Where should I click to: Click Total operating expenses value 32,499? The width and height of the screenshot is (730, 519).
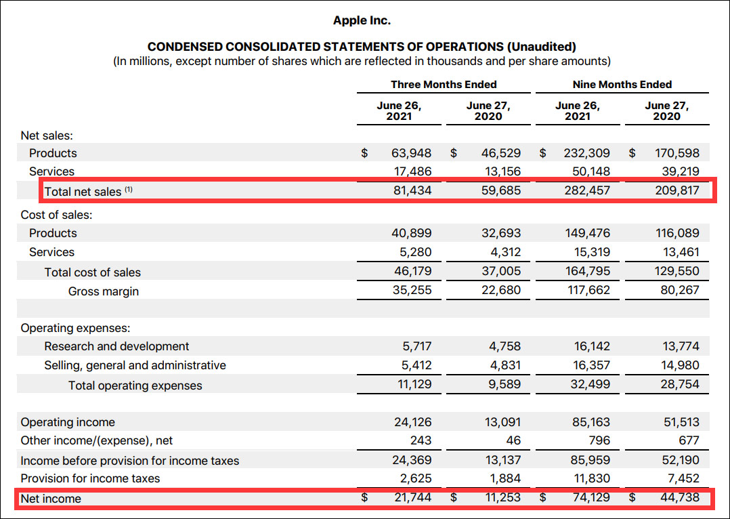tap(591, 384)
